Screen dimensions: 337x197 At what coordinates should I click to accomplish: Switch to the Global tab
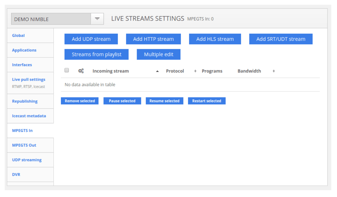point(18,36)
